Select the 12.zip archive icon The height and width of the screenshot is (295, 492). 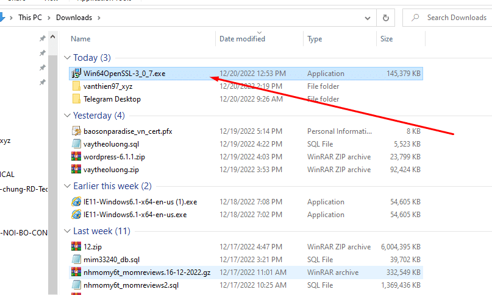(76, 247)
